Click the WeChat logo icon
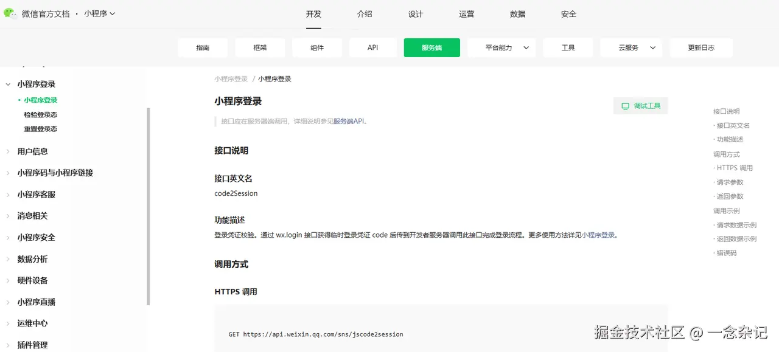Image resolution: width=779 pixels, height=352 pixels. [10, 13]
